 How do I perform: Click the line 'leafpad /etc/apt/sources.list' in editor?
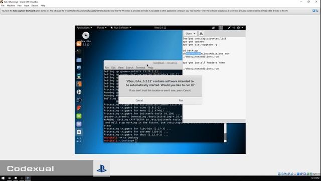[x=205, y=39]
